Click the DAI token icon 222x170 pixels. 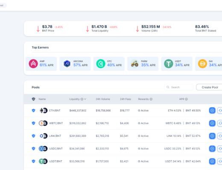tap(202, 64)
